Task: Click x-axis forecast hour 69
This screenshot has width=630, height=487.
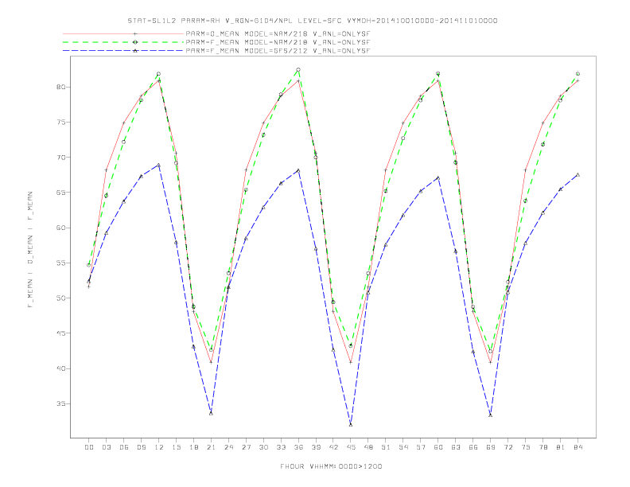Action: 491,447
